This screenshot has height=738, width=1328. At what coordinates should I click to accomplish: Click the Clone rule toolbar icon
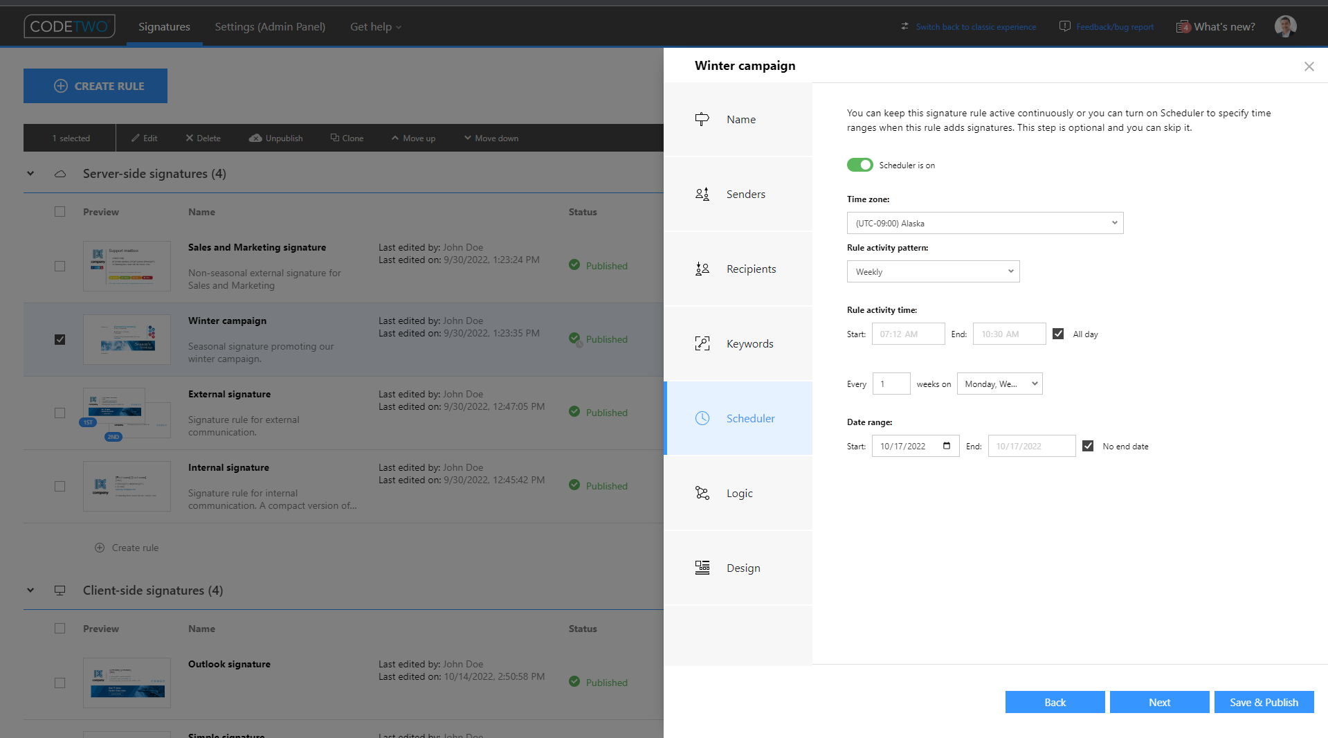coord(334,138)
